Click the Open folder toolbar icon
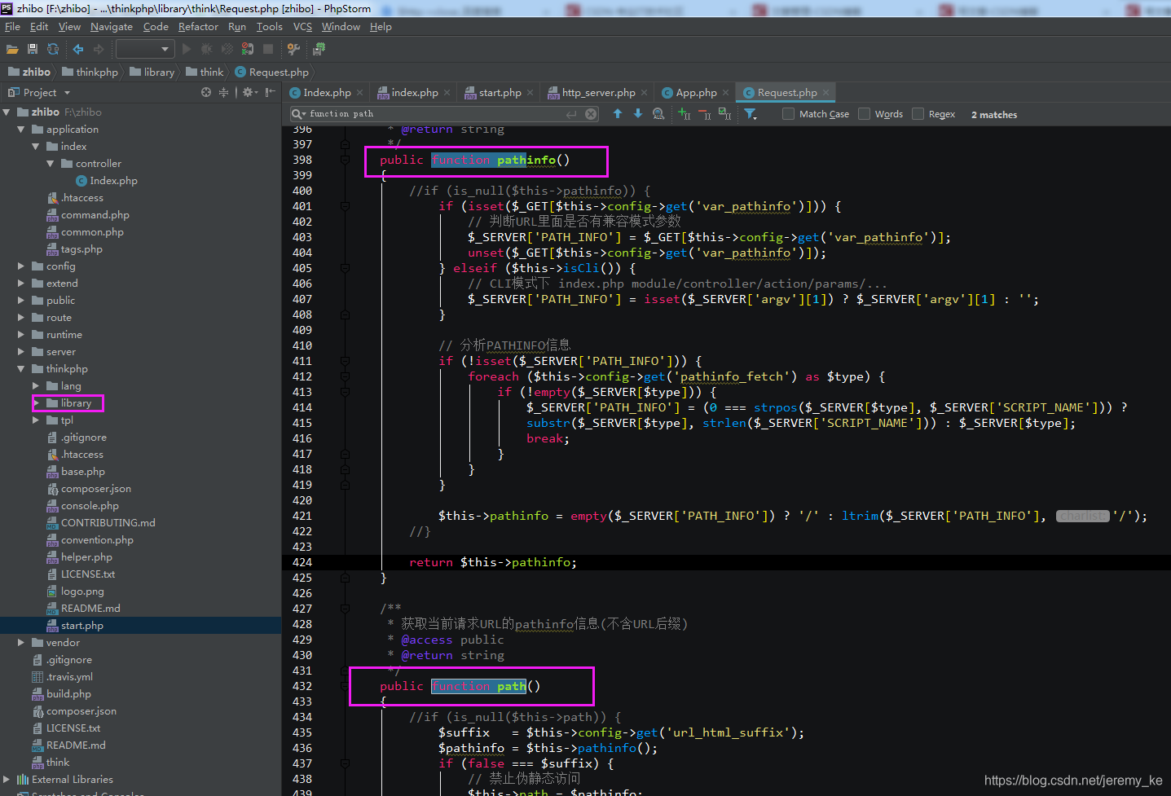 coord(12,49)
